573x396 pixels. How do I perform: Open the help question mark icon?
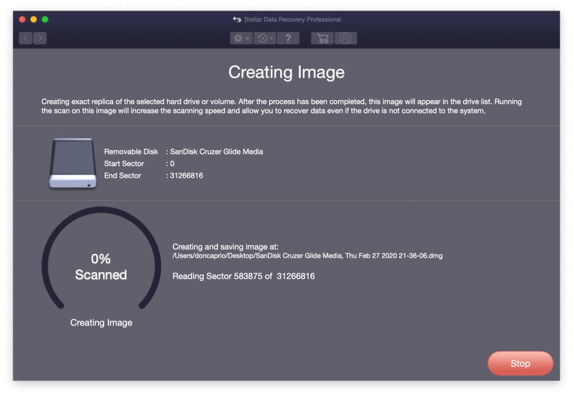click(288, 38)
